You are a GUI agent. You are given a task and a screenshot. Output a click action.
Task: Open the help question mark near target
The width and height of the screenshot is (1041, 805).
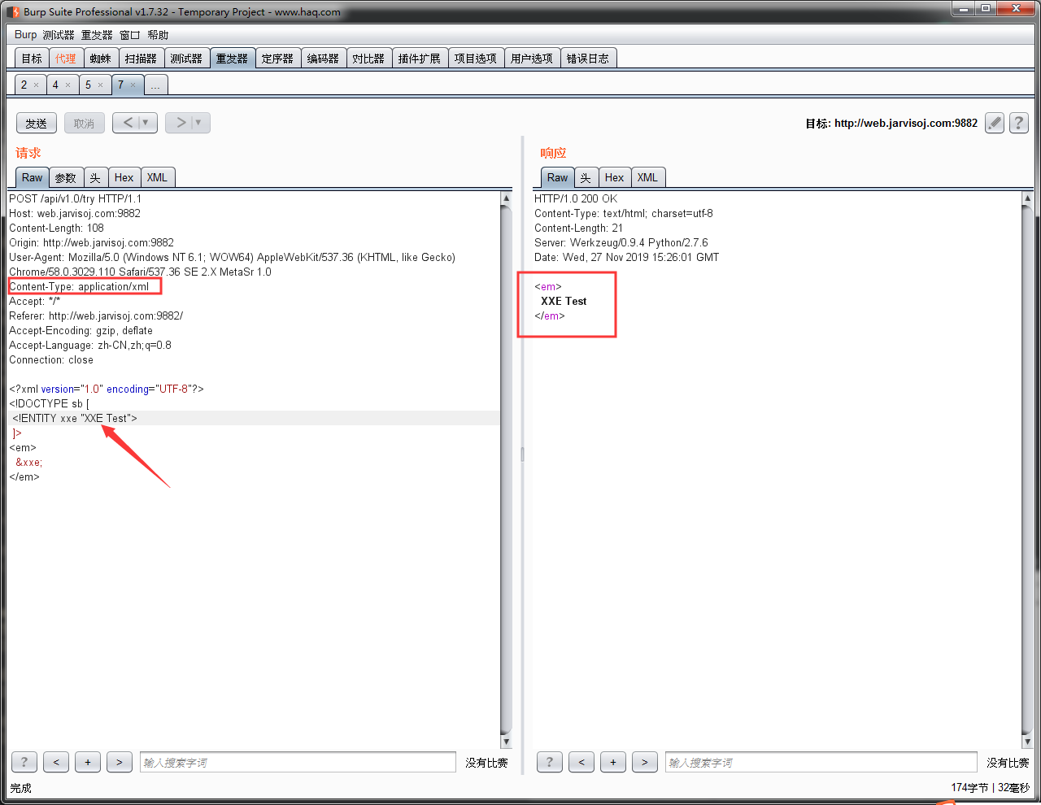click(1018, 123)
